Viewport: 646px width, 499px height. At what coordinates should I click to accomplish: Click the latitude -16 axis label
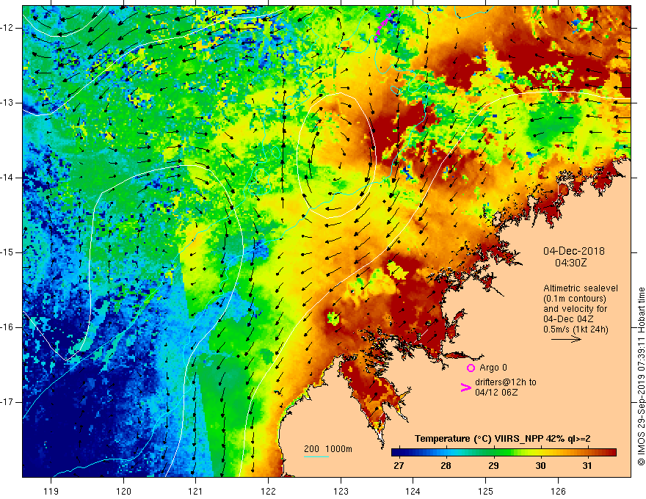(8, 327)
